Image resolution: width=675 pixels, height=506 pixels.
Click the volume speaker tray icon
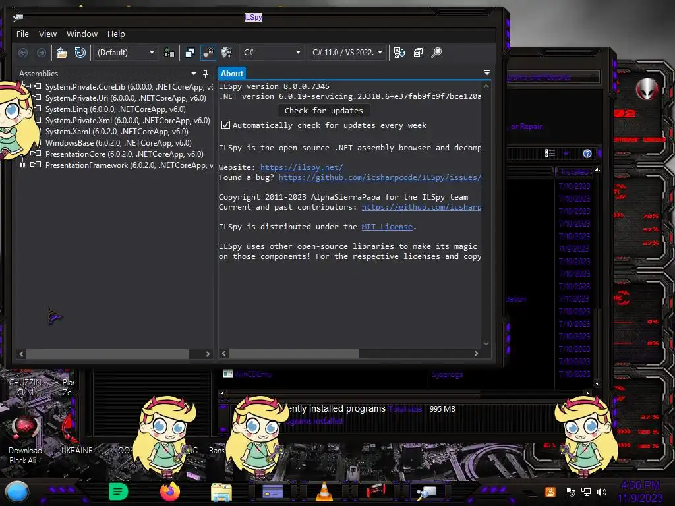point(602,492)
